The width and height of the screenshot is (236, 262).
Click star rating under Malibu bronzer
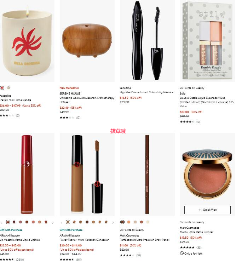tap(187, 247)
